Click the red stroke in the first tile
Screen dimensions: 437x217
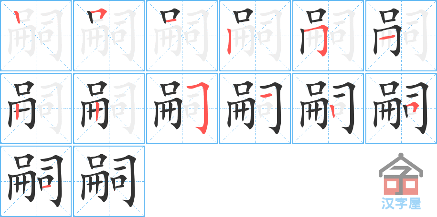pos(17,18)
